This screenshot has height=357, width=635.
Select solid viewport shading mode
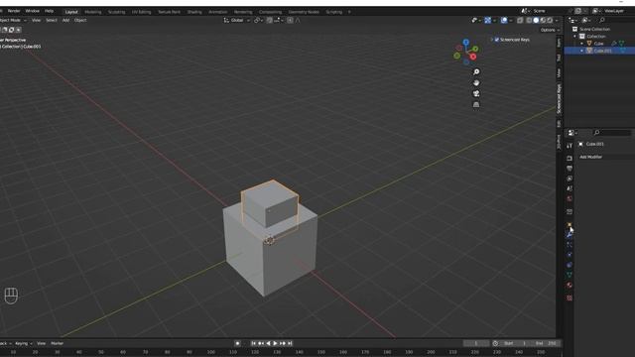[x=536, y=20]
